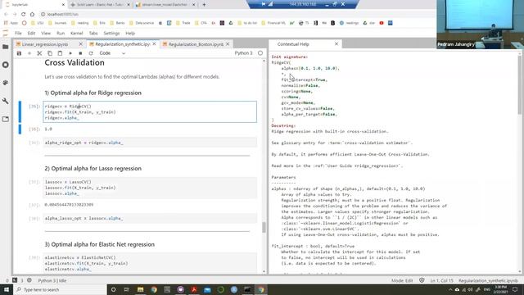Cut selected cell with scissors icon
This screenshot has height=295, width=524.
point(39,53)
